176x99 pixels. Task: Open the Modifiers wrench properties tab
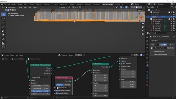tap(147, 65)
